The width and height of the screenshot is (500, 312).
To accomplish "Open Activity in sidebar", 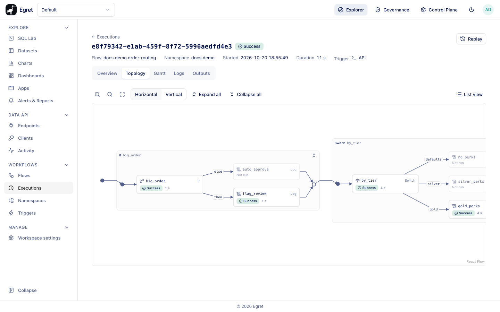I will pyautogui.click(x=39, y=150).
